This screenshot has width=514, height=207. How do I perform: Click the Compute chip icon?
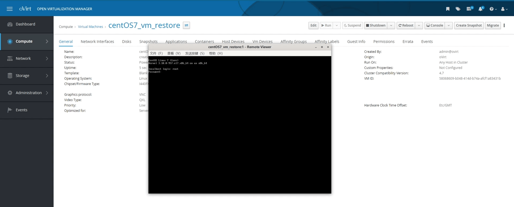tap(10, 41)
